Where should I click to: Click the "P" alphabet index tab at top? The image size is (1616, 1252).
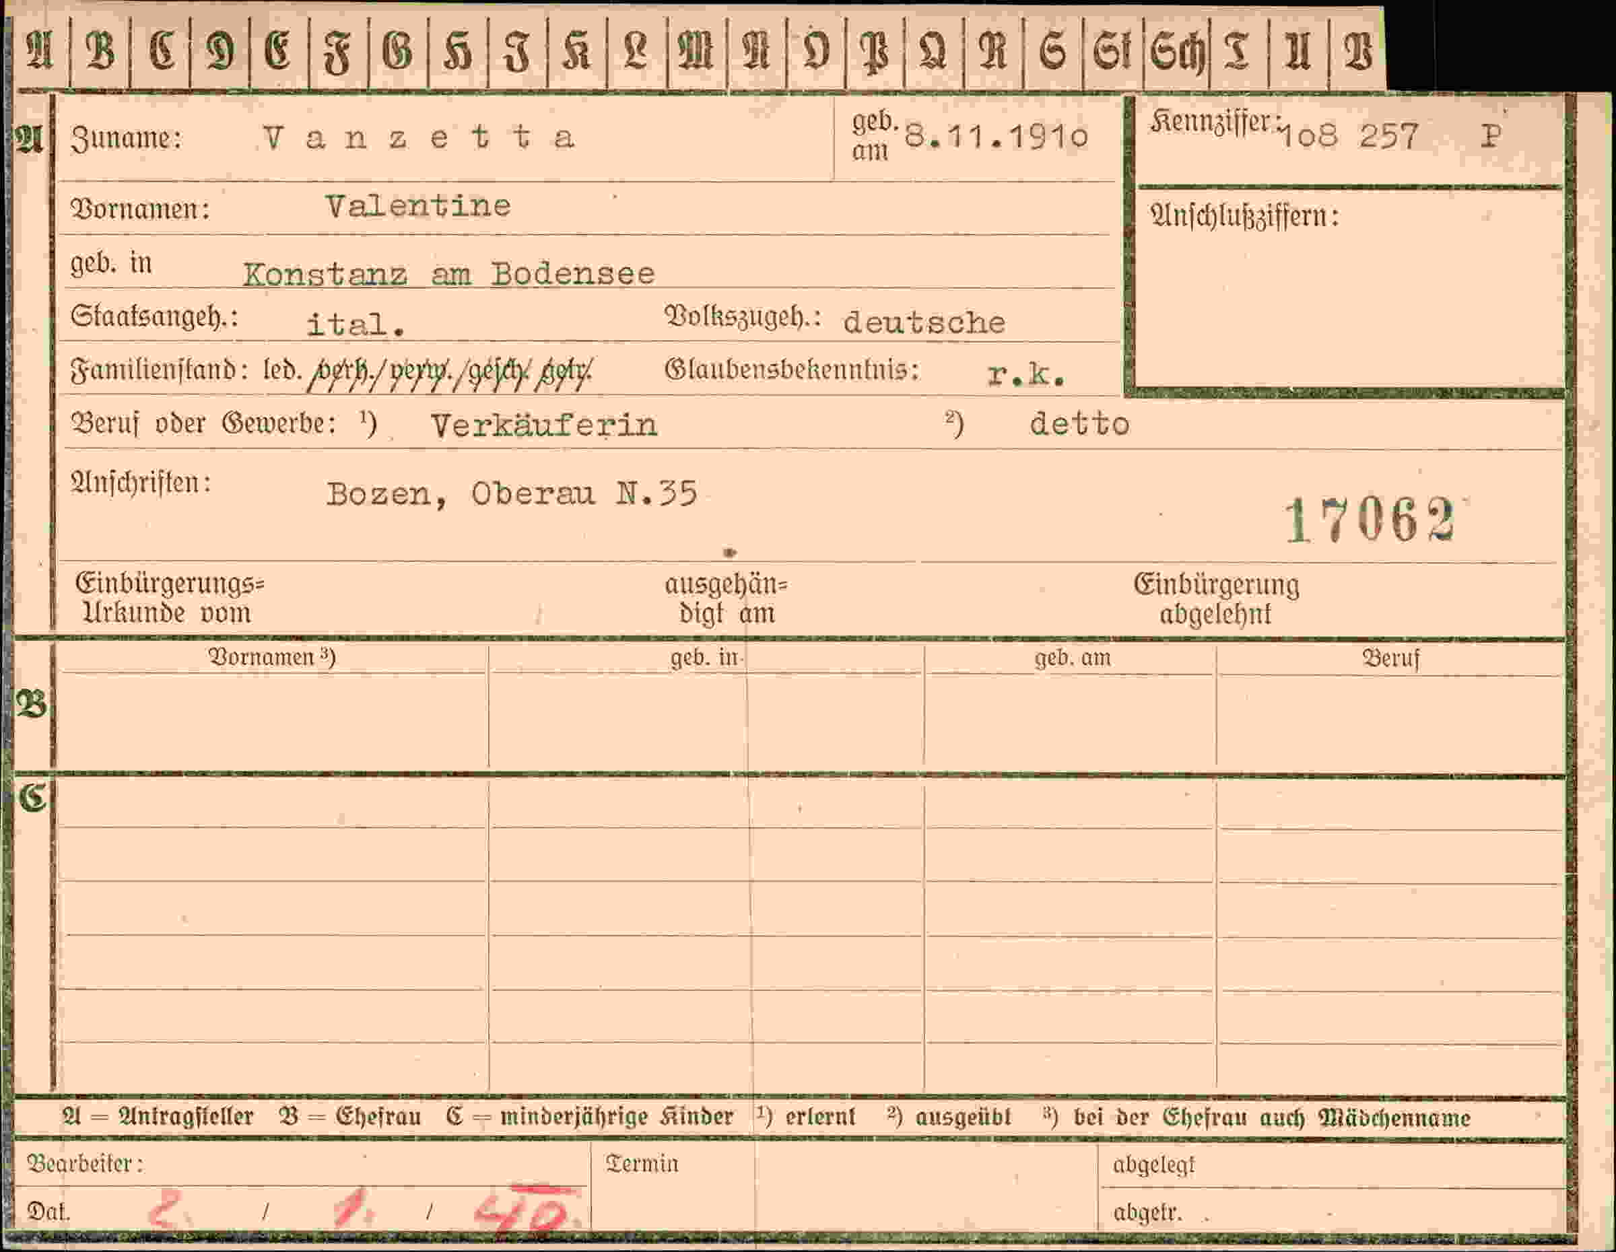click(x=875, y=53)
